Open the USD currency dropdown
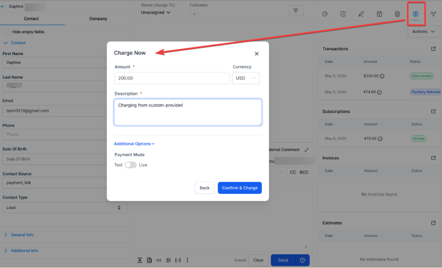 pyautogui.click(x=246, y=78)
